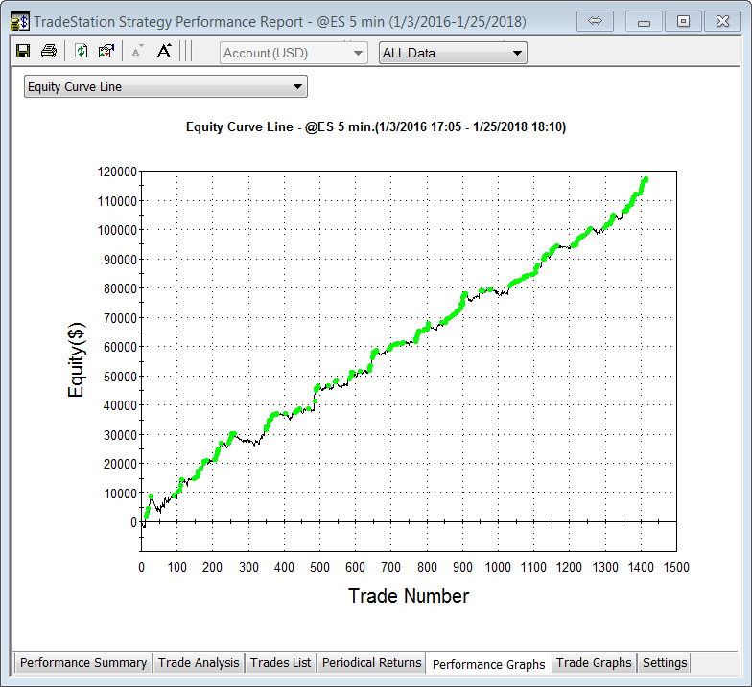Decrease font size with small A icon
This screenshot has width=752, height=687.
point(137,52)
